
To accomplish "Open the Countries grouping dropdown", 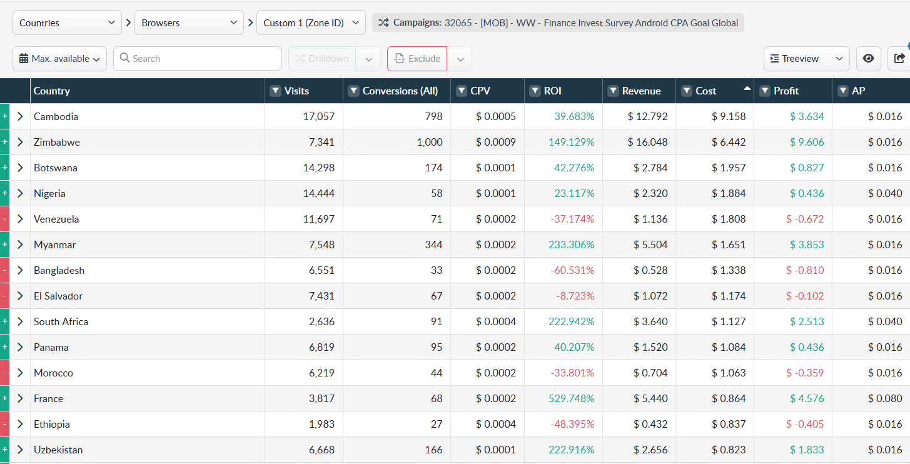I will tap(67, 23).
